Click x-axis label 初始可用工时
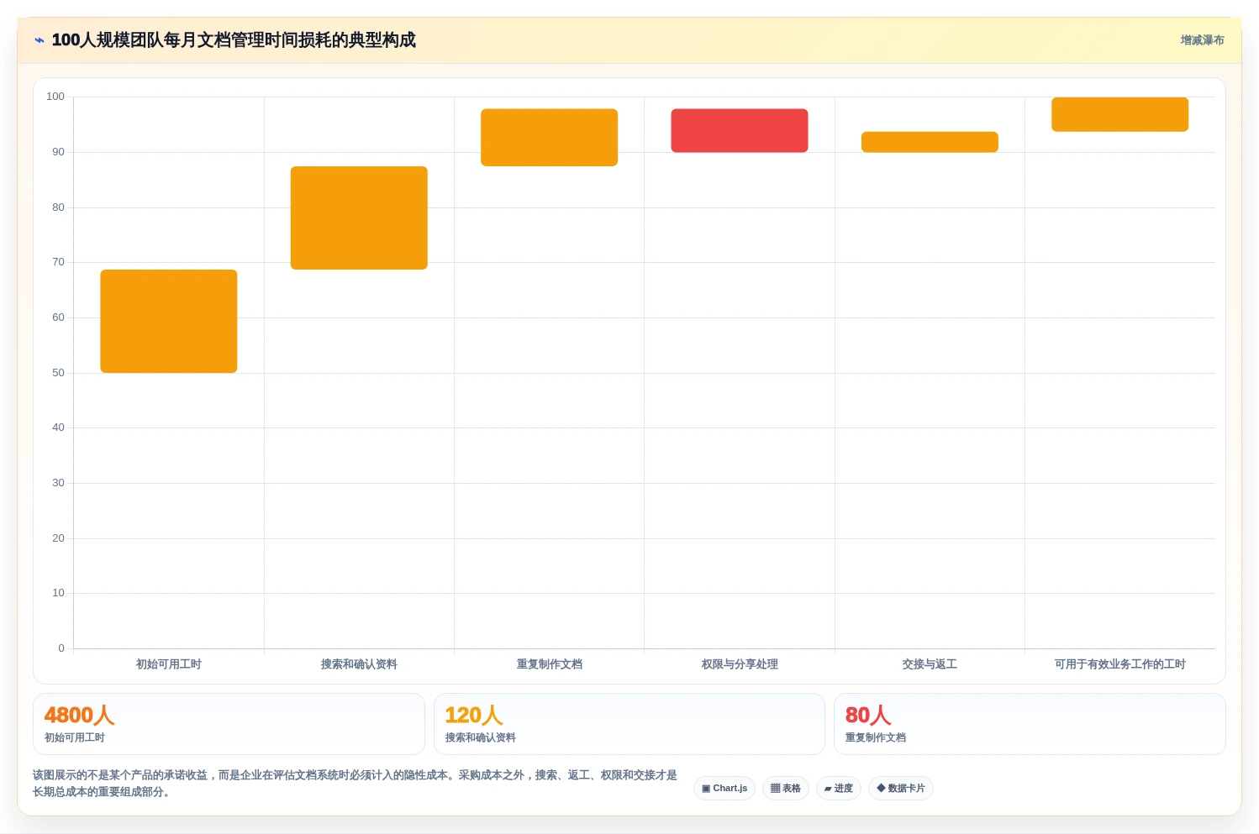The width and height of the screenshot is (1259, 834). pyautogui.click(x=169, y=664)
